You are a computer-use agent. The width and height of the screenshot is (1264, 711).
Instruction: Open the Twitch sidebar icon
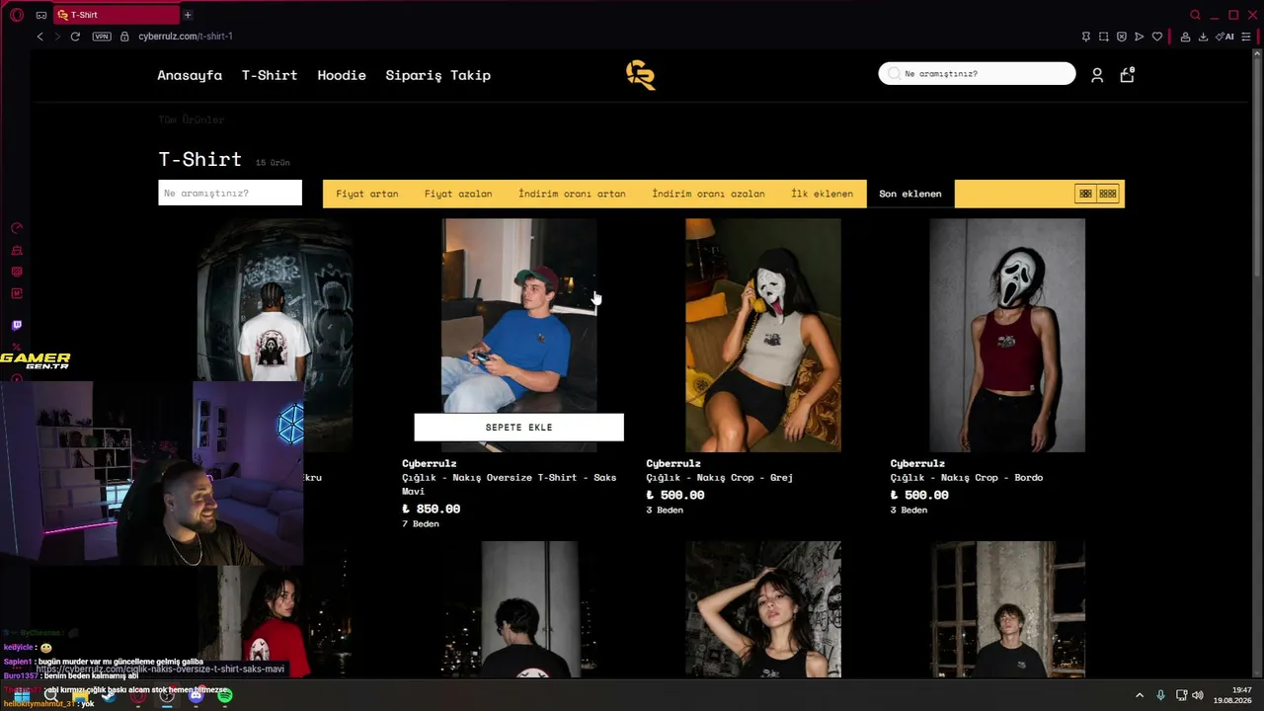click(x=17, y=325)
